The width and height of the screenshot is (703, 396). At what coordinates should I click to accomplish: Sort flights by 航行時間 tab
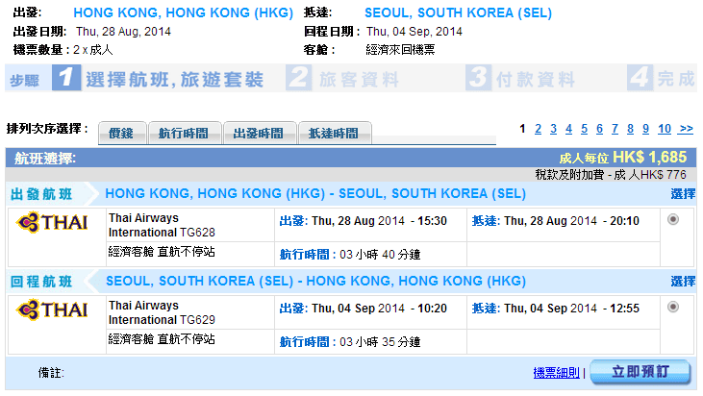click(184, 134)
